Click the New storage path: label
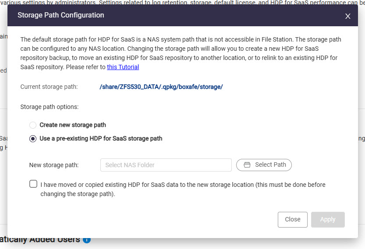 [54, 165]
